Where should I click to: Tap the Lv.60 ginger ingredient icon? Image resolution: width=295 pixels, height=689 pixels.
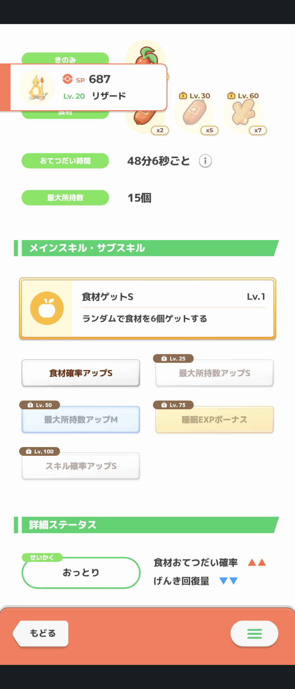click(x=243, y=114)
